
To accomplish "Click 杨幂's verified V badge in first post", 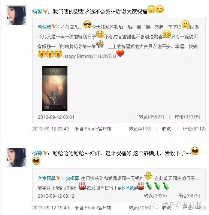I will coord(45,11).
